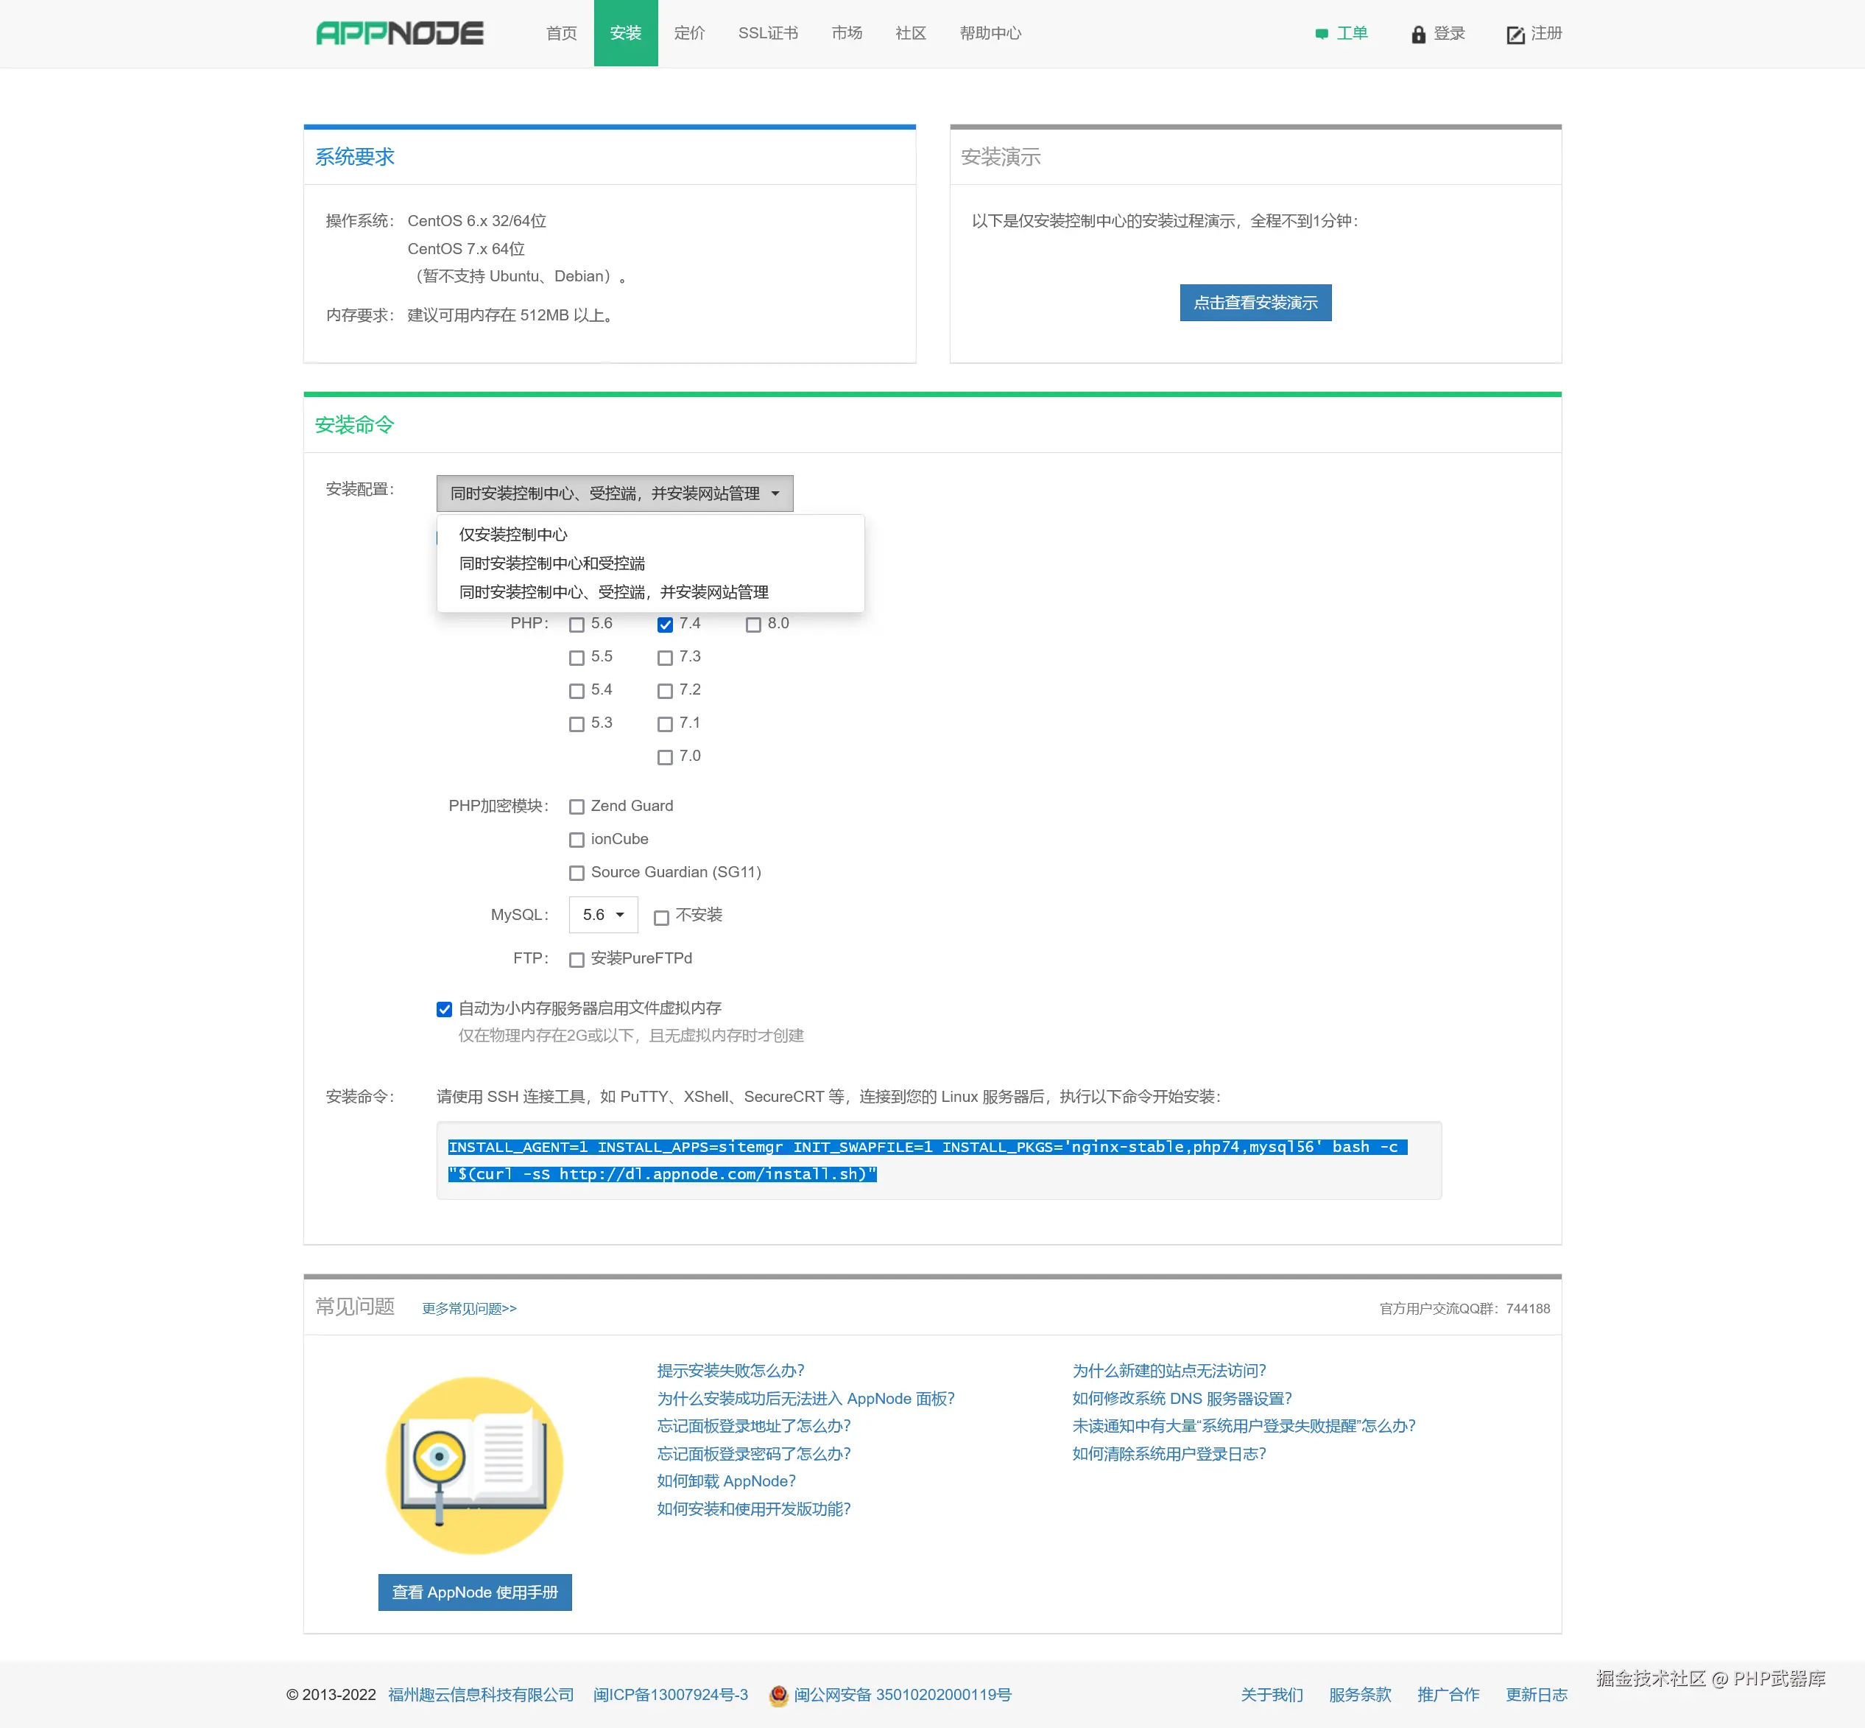This screenshot has height=1728, width=1865.
Task: Collapse the install configuration dropdown button
Action: click(614, 494)
